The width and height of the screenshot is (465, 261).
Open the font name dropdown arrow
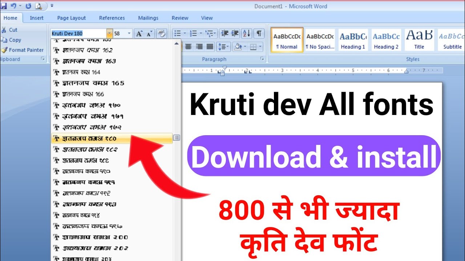(x=109, y=33)
